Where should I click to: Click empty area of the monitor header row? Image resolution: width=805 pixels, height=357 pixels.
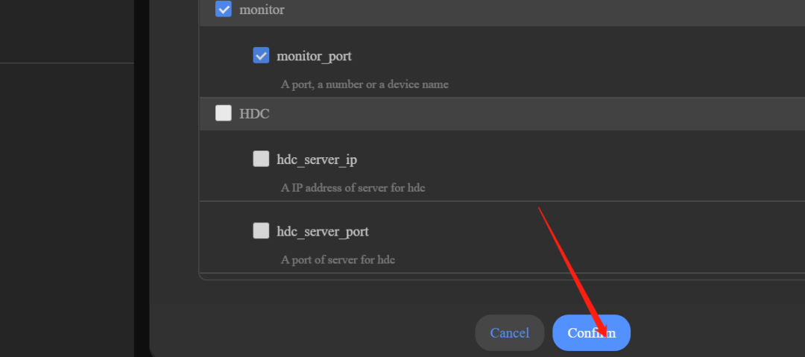[x=522, y=10]
